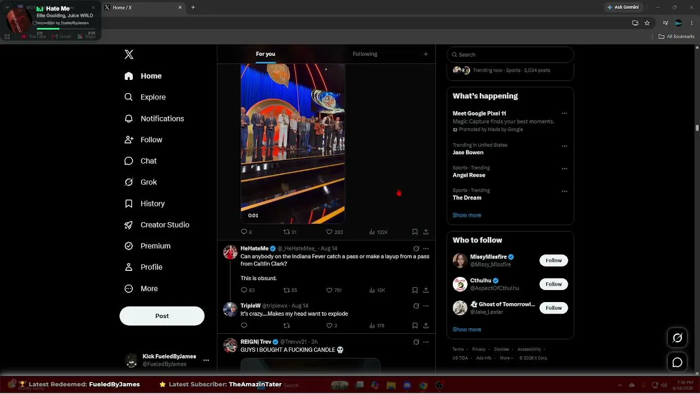Like TripleW's reply with 2 likes

click(x=331, y=326)
